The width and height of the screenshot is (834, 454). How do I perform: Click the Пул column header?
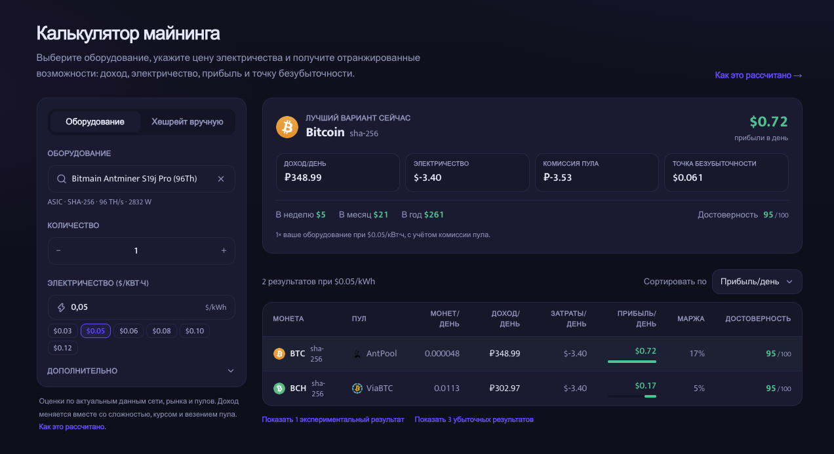click(x=359, y=319)
